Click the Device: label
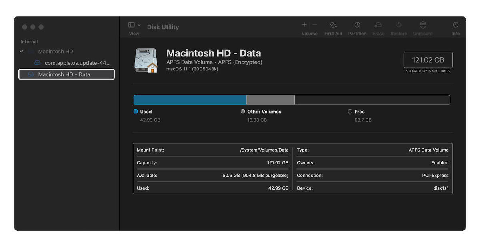The image size is (480, 244). pos(305,188)
